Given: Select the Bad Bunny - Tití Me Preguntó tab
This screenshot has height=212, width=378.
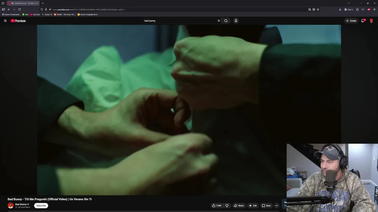Looking at the screenshot, I should pyautogui.click(x=23, y=3).
